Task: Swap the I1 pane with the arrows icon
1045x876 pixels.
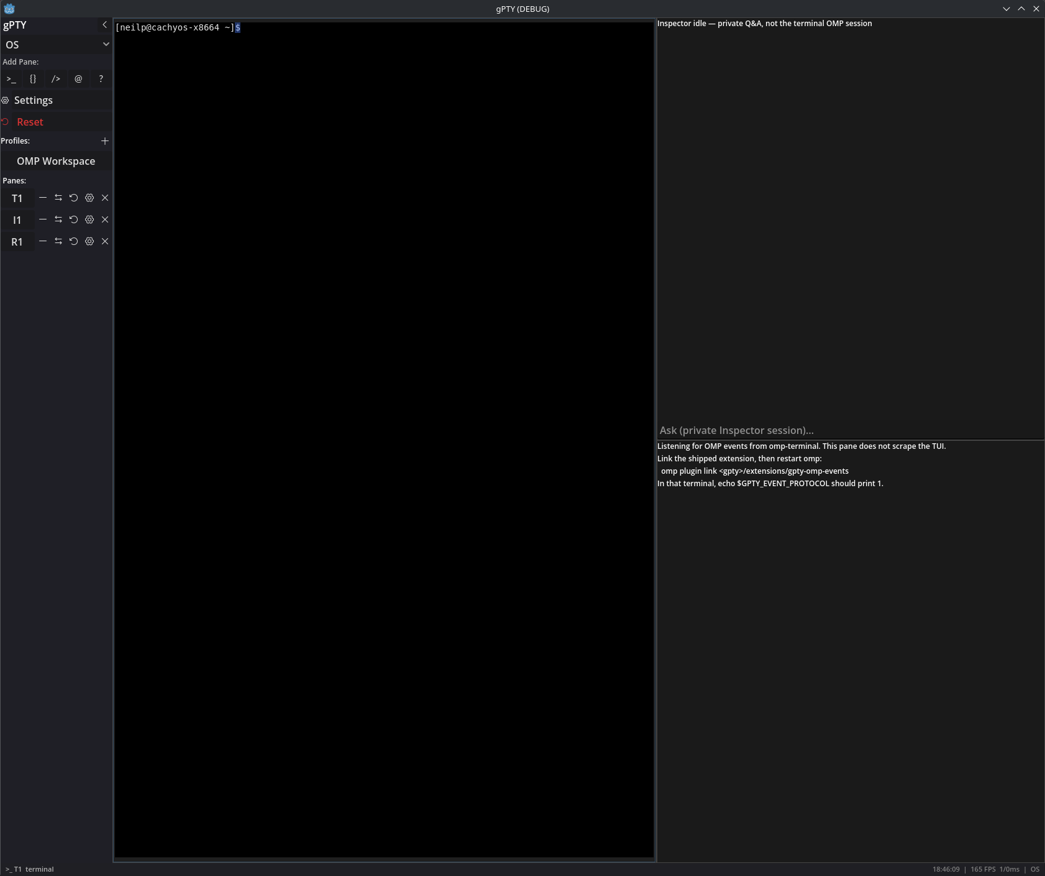Action: [x=58, y=219]
